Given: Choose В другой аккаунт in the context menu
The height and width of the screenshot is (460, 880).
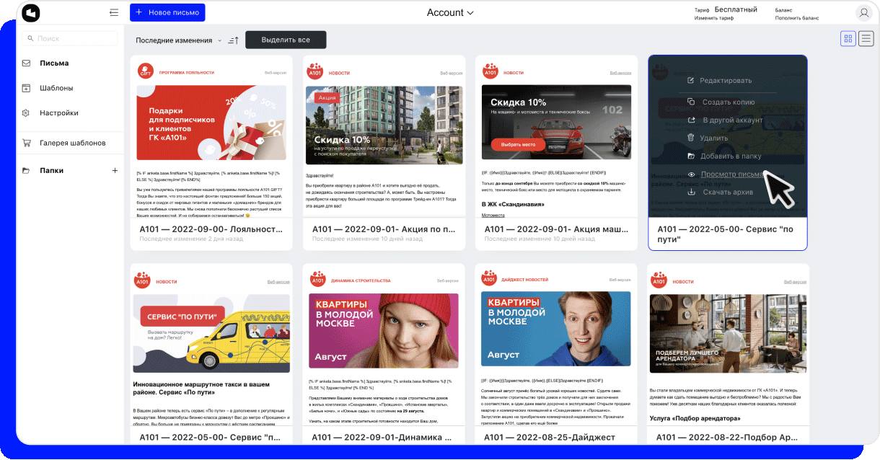Looking at the screenshot, I should (x=732, y=120).
